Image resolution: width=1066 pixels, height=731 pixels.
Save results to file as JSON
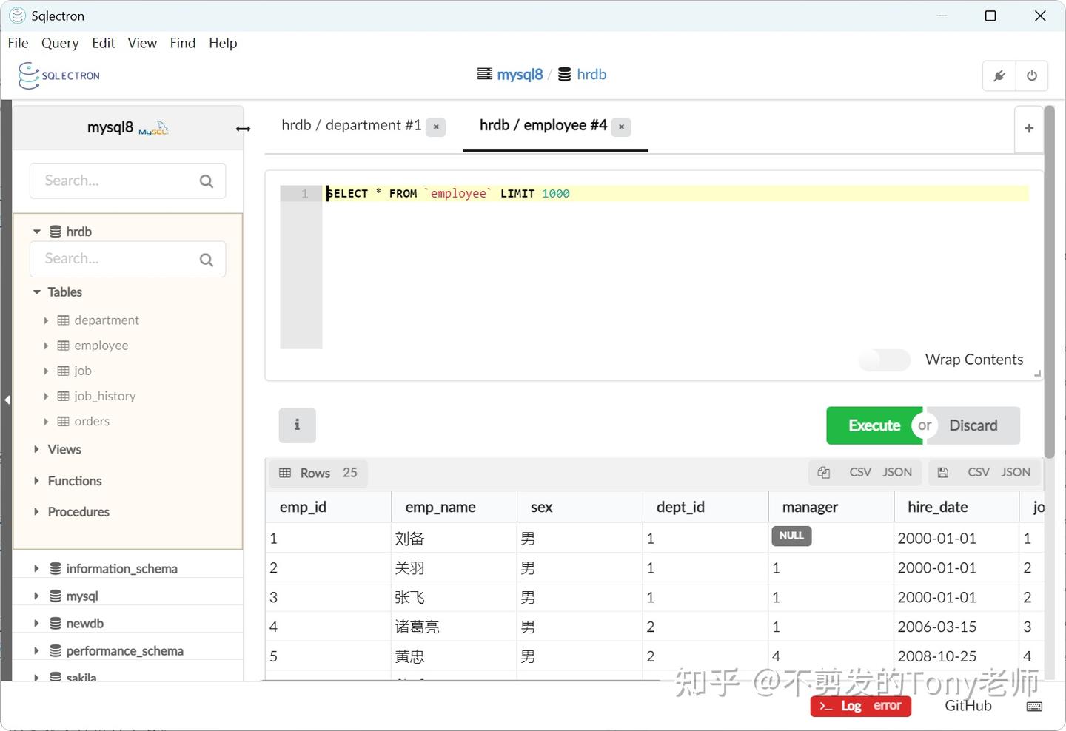[x=1016, y=472]
